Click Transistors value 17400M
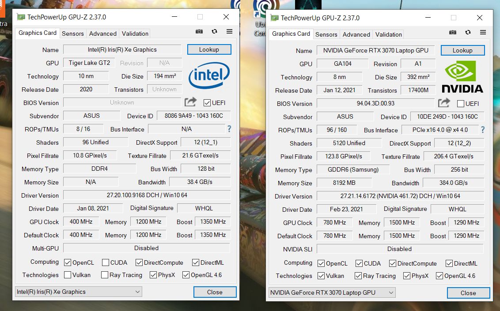This screenshot has width=500, height=311. pyautogui.click(x=418, y=90)
